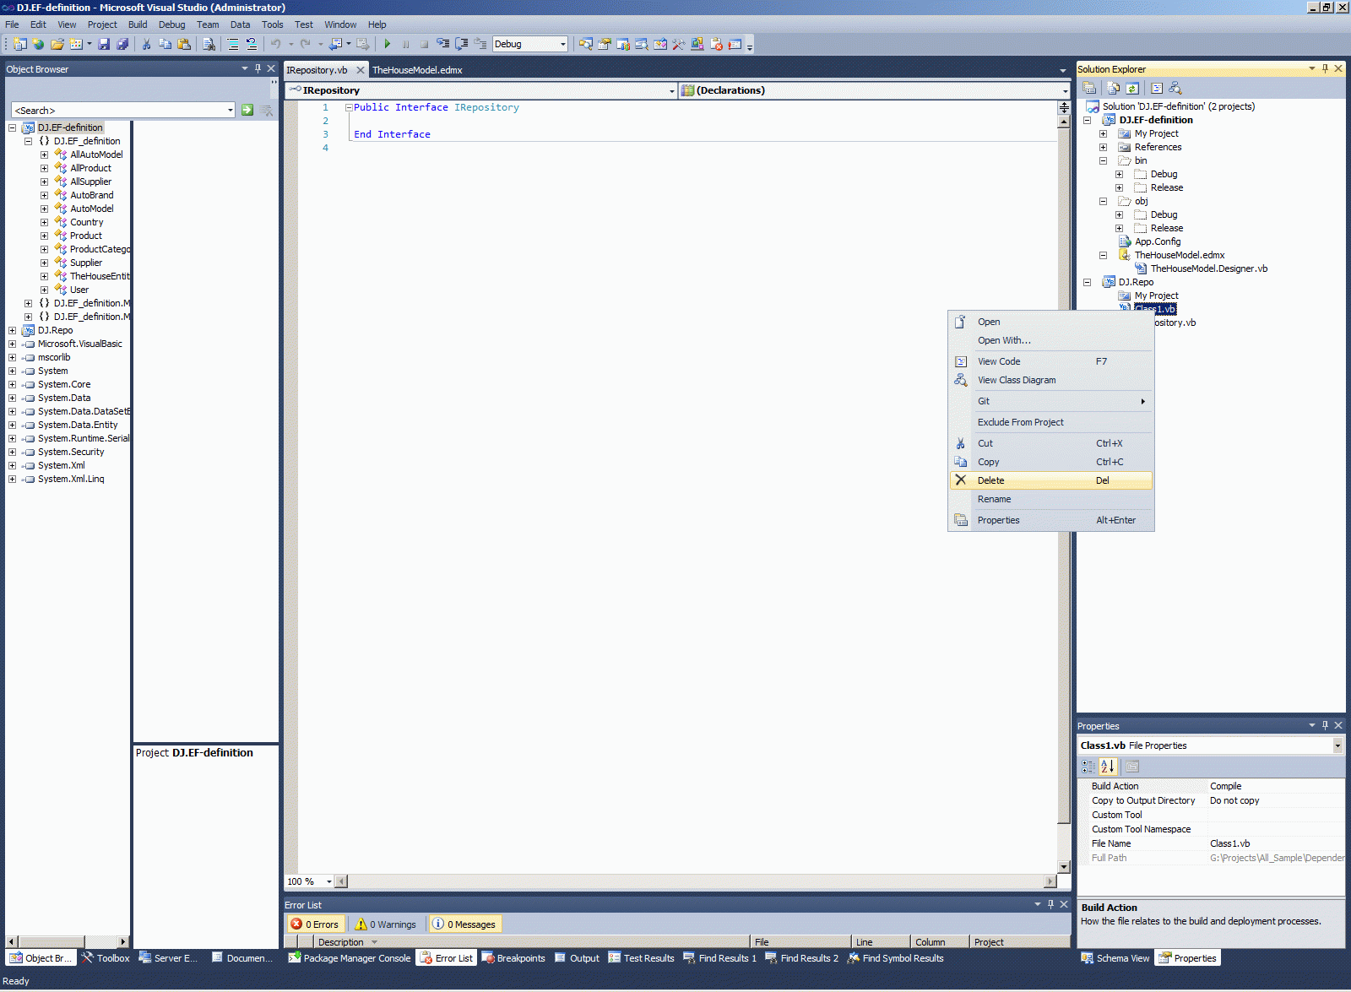
Task: Open the Class1.vb File Properties dropdown
Action: (1337, 745)
